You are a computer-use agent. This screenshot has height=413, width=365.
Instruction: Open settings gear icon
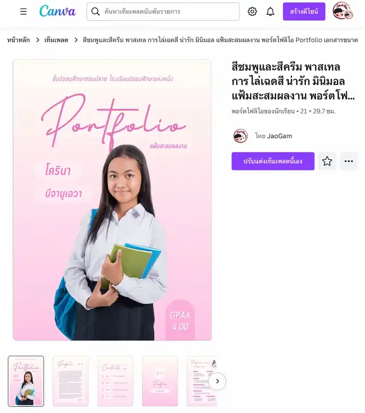[252, 11]
